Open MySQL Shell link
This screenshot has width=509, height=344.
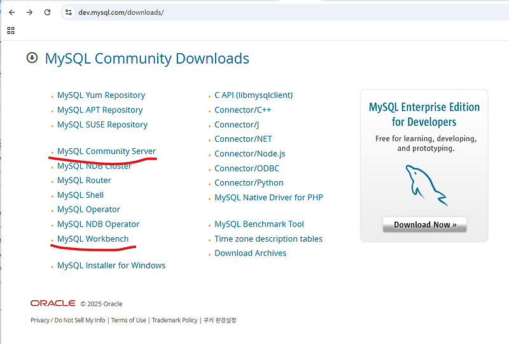pos(81,195)
